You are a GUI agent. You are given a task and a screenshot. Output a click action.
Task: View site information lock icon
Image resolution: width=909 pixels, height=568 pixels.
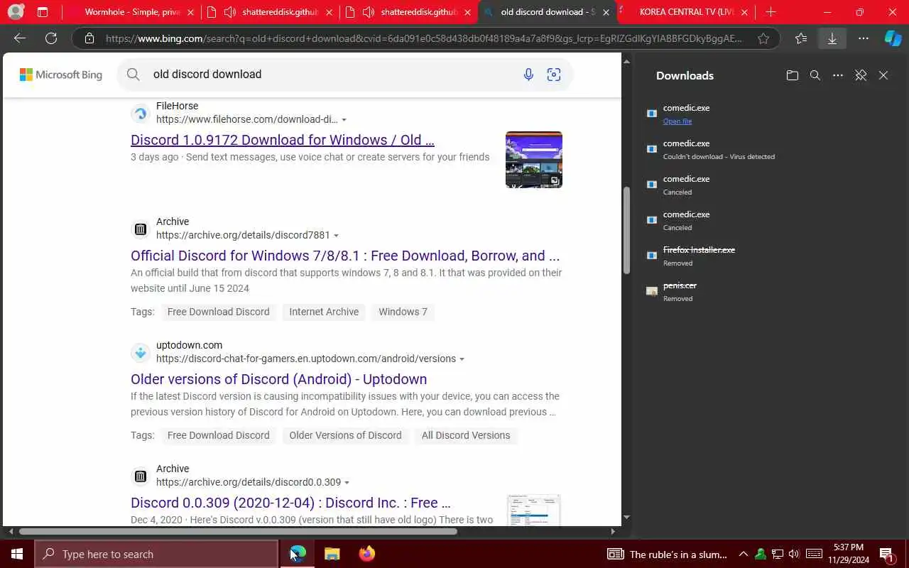point(89,38)
